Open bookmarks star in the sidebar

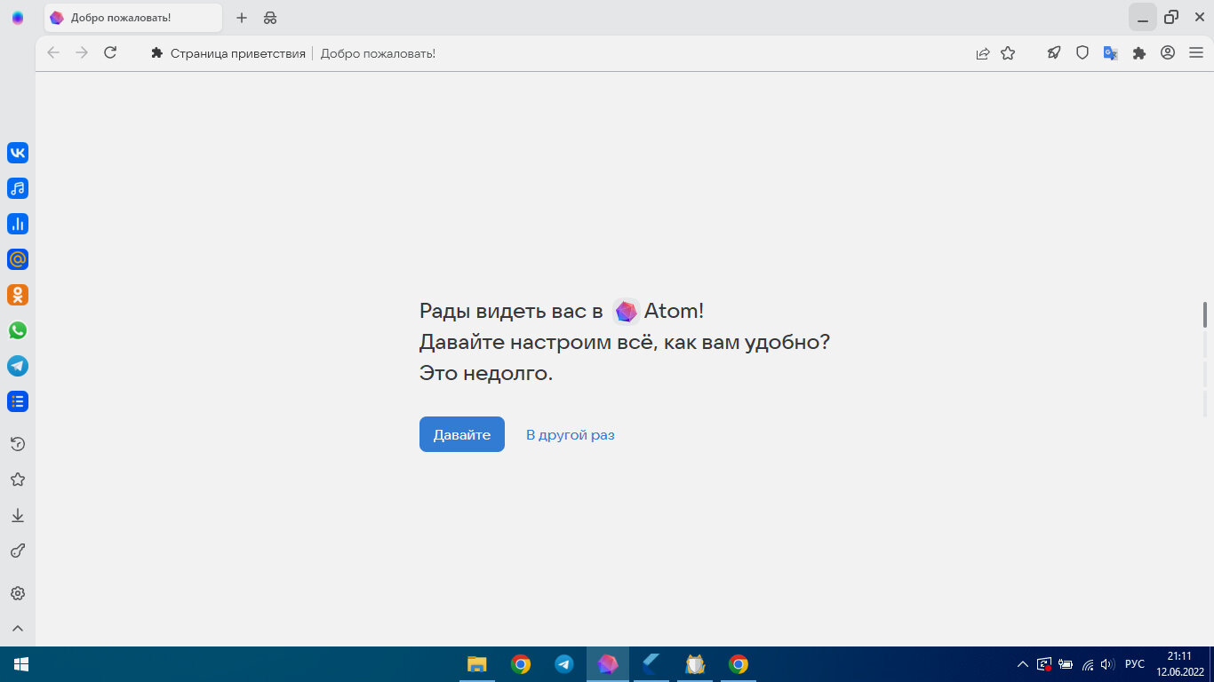18,480
